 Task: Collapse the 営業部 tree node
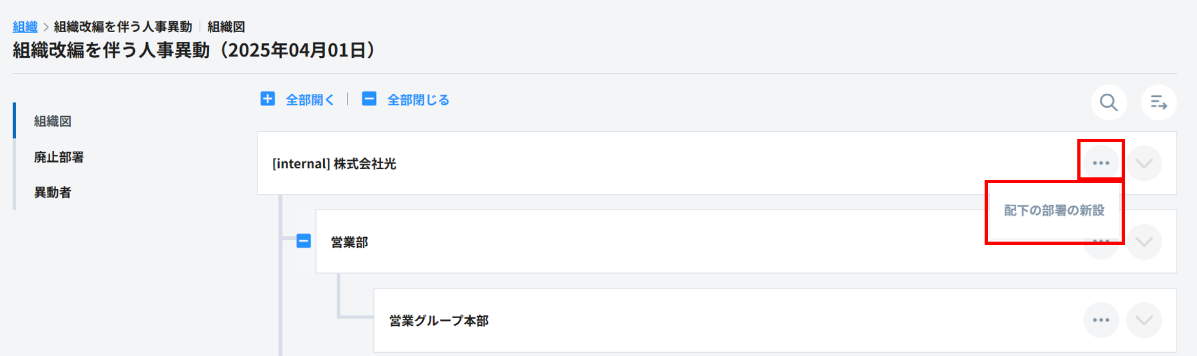coord(304,241)
